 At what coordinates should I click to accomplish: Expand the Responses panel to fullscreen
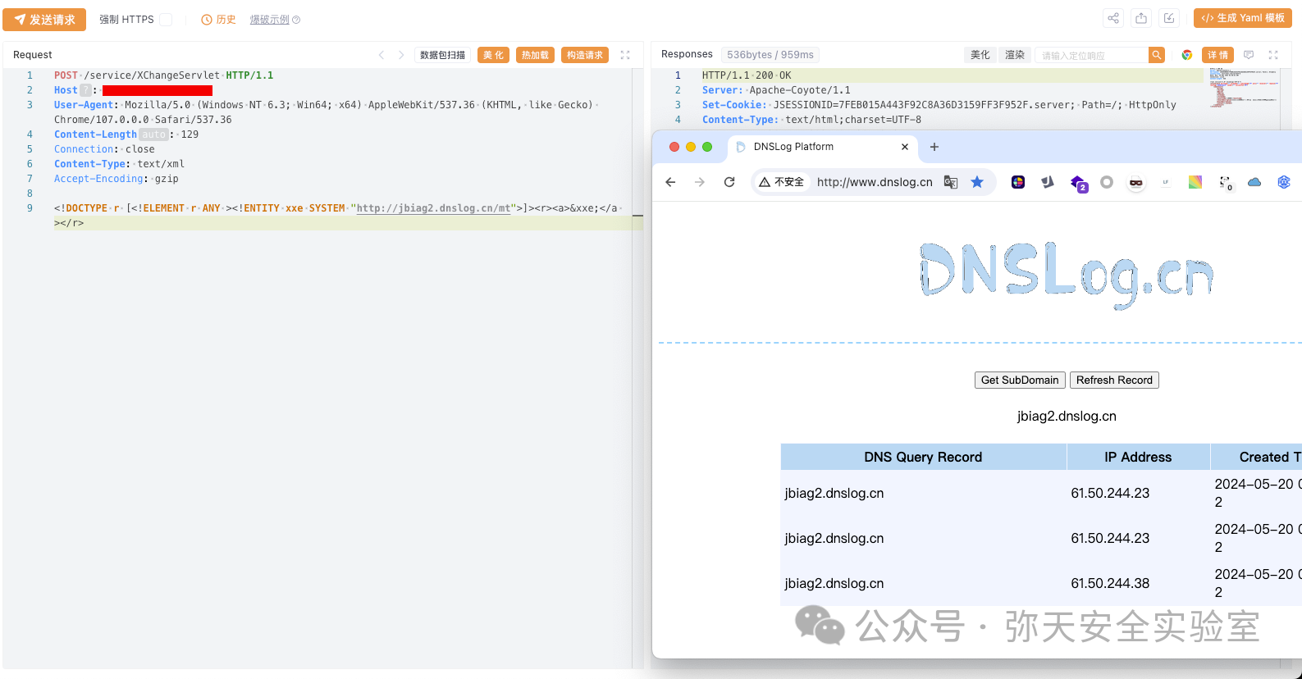[1273, 55]
